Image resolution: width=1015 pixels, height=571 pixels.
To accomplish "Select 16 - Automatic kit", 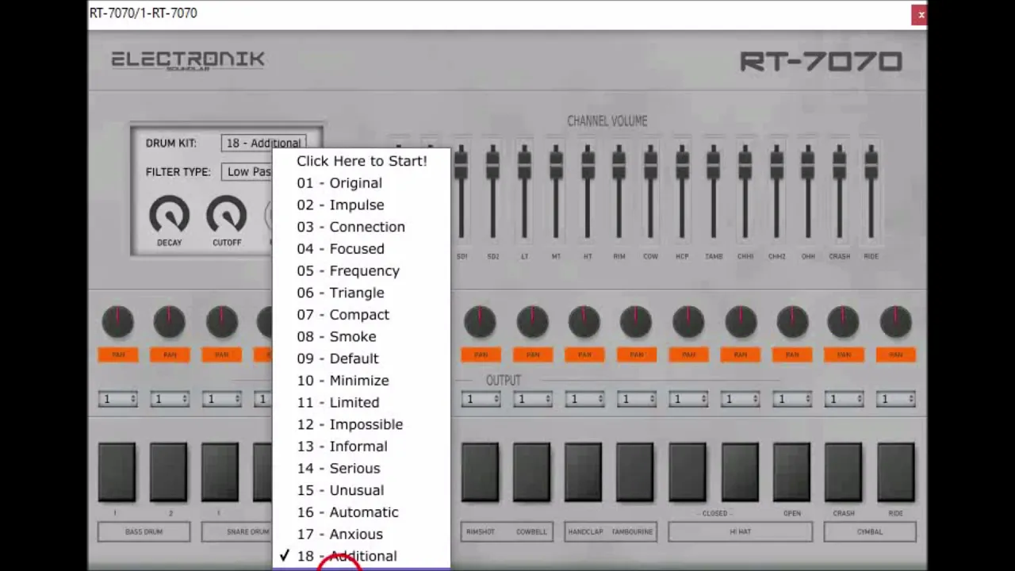I will pyautogui.click(x=361, y=512).
